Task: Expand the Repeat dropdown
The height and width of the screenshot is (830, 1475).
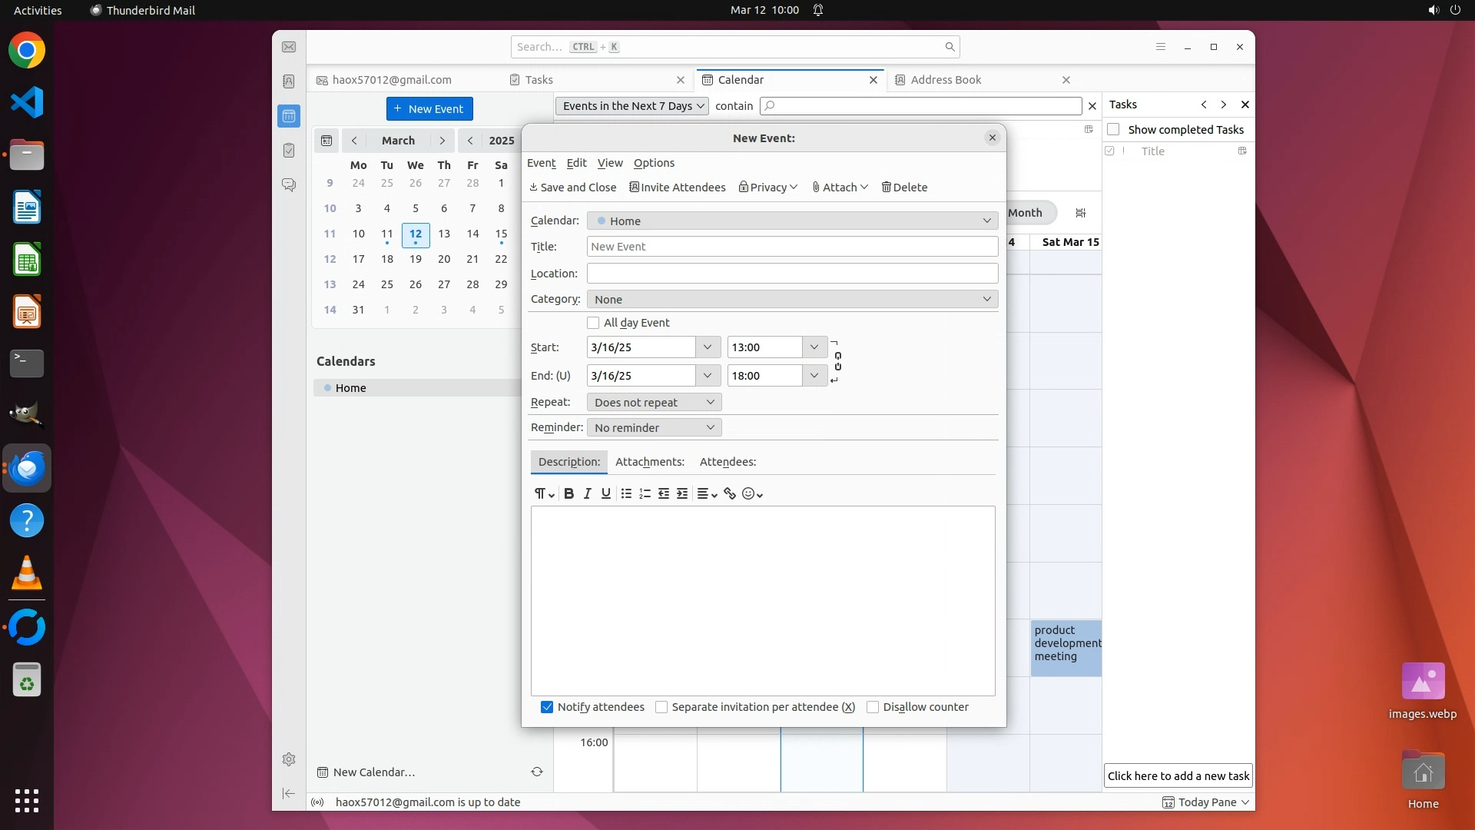Action: click(x=654, y=402)
